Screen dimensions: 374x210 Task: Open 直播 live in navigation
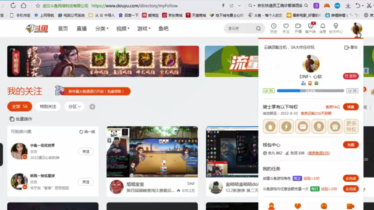pos(81,28)
